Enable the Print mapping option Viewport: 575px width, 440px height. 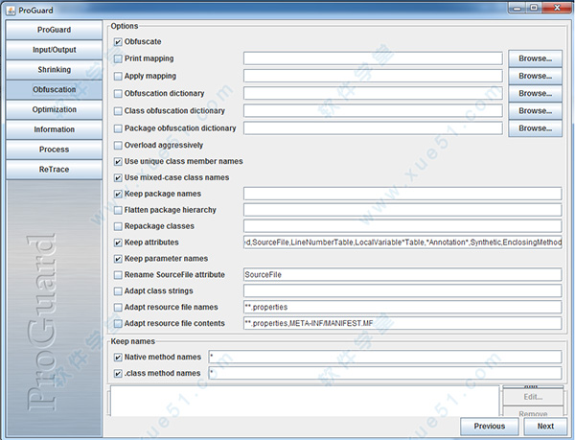coord(118,59)
